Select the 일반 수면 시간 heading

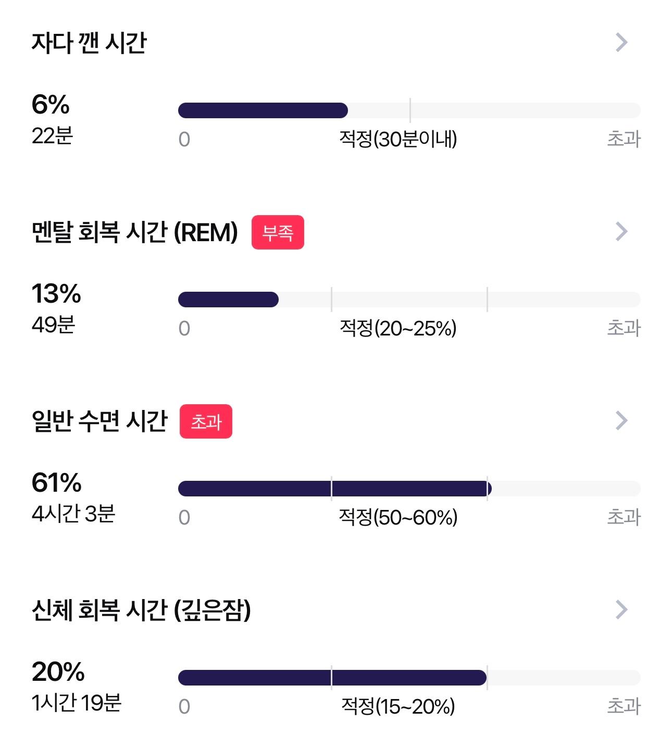click(x=99, y=421)
